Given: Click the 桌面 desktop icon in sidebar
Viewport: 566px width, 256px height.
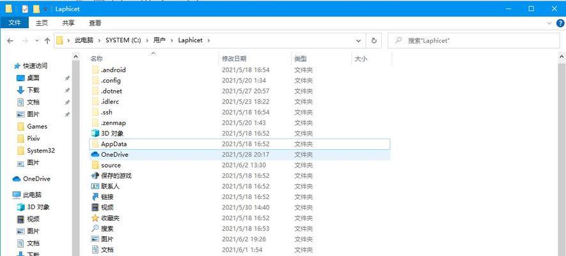Looking at the screenshot, I should point(20,78).
